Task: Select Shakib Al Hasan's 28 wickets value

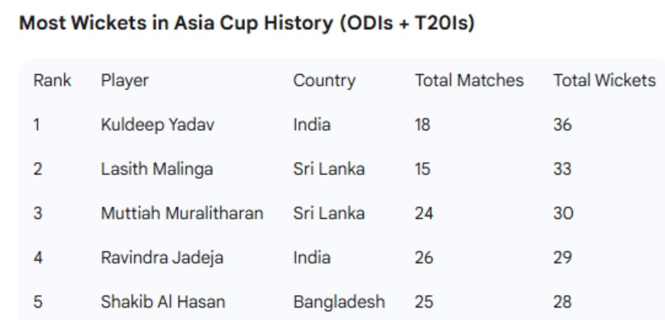Action: tap(562, 302)
